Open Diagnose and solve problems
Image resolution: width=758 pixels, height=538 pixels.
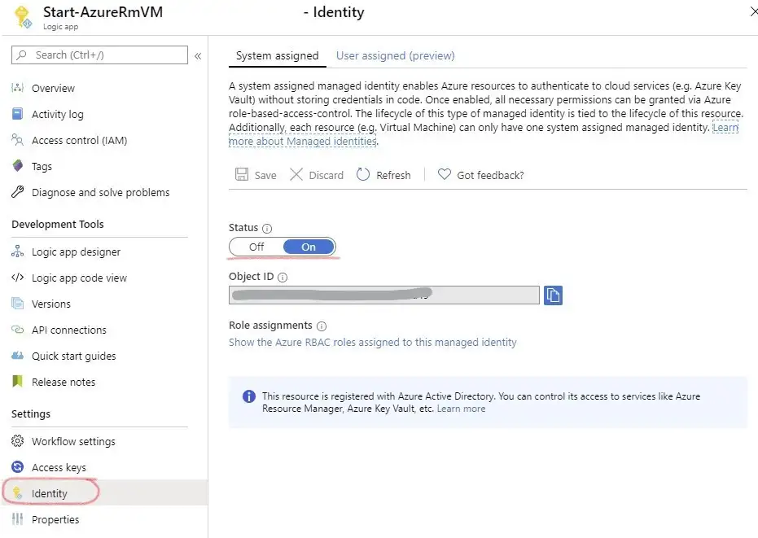[101, 192]
